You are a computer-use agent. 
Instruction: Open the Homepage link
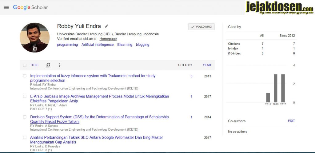click(108, 39)
